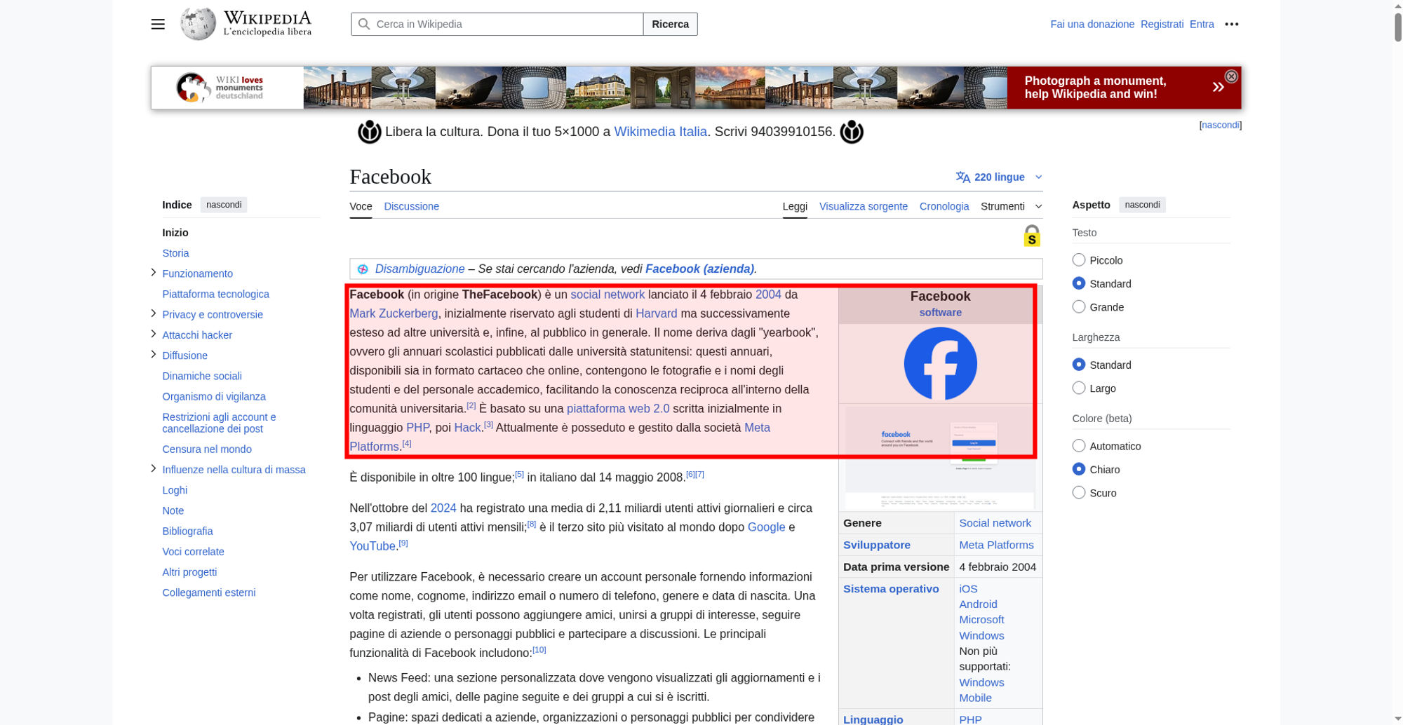Open the YouTube article link
Image resolution: width=1403 pixels, height=725 pixels.
pyautogui.click(x=372, y=546)
